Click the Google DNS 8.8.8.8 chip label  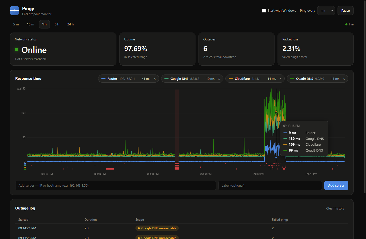coord(185,79)
